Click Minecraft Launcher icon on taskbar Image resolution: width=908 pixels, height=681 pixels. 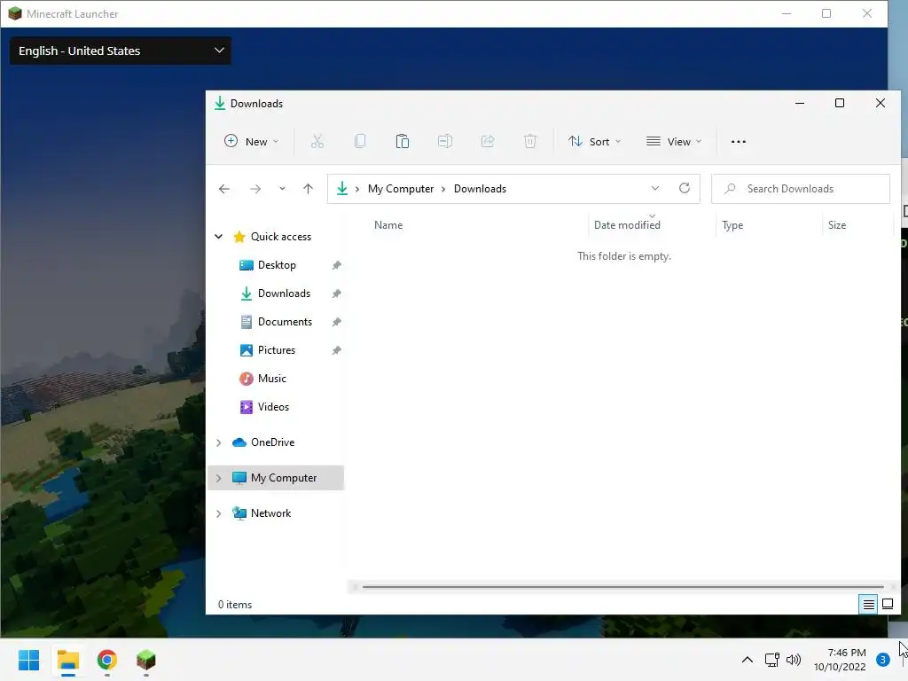[x=146, y=660]
